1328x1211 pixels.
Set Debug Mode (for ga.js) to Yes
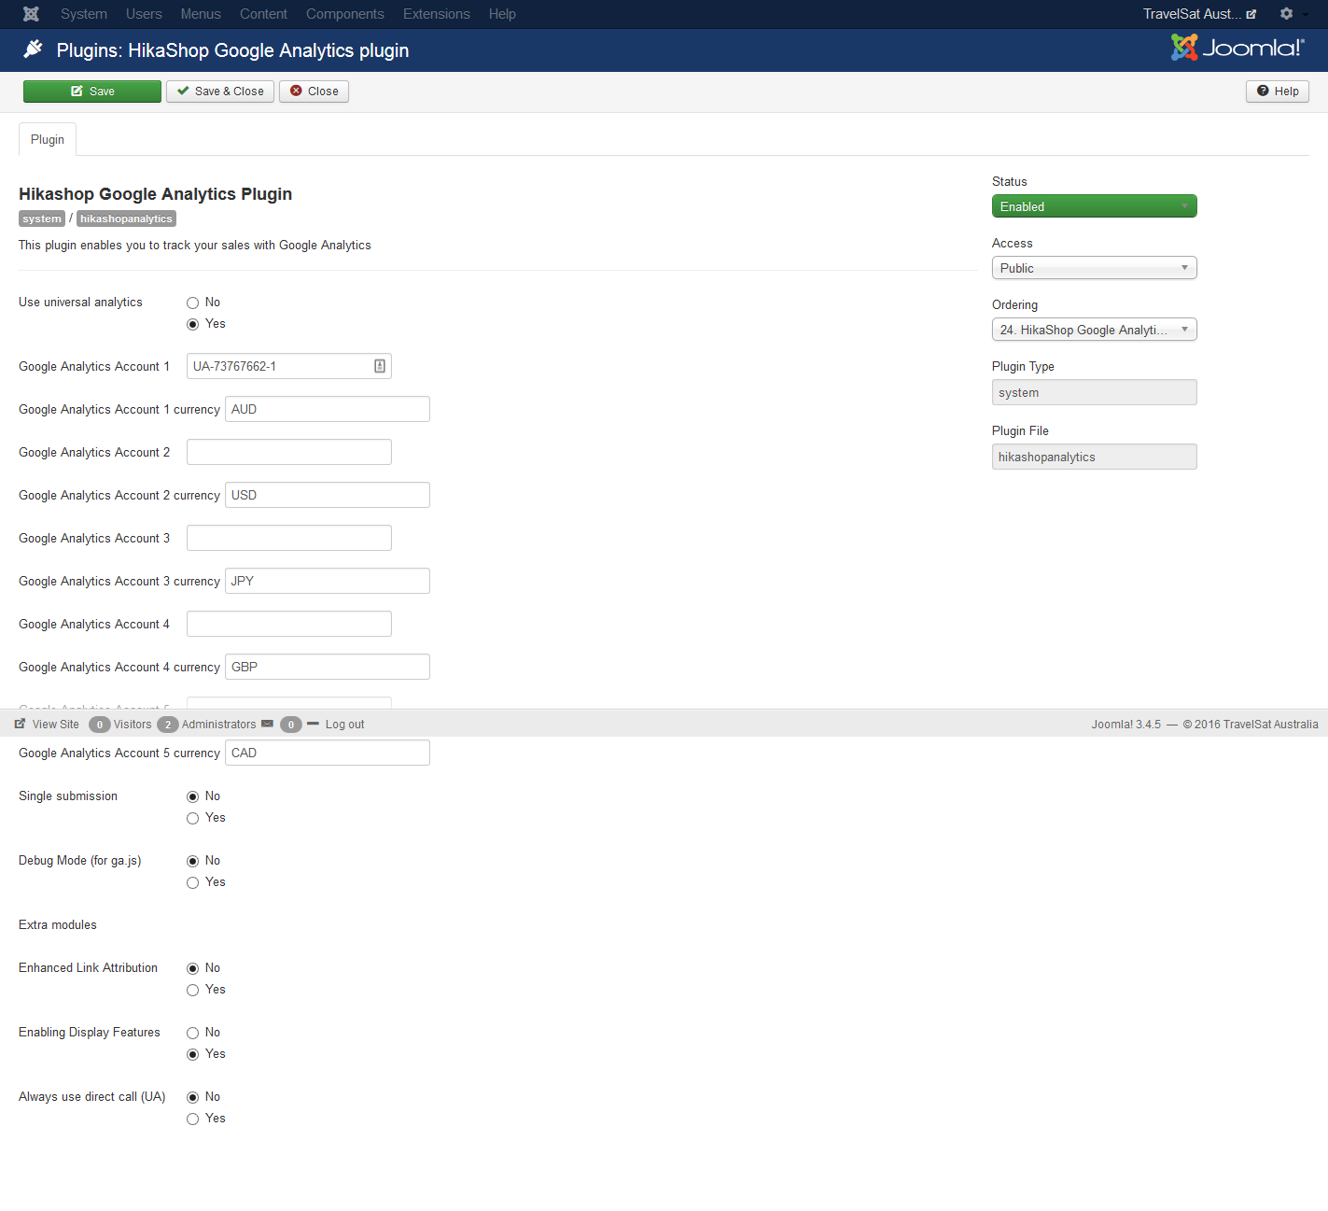[x=193, y=882]
